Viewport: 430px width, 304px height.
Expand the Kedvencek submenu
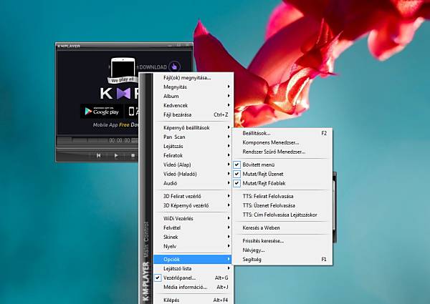point(193,105)
